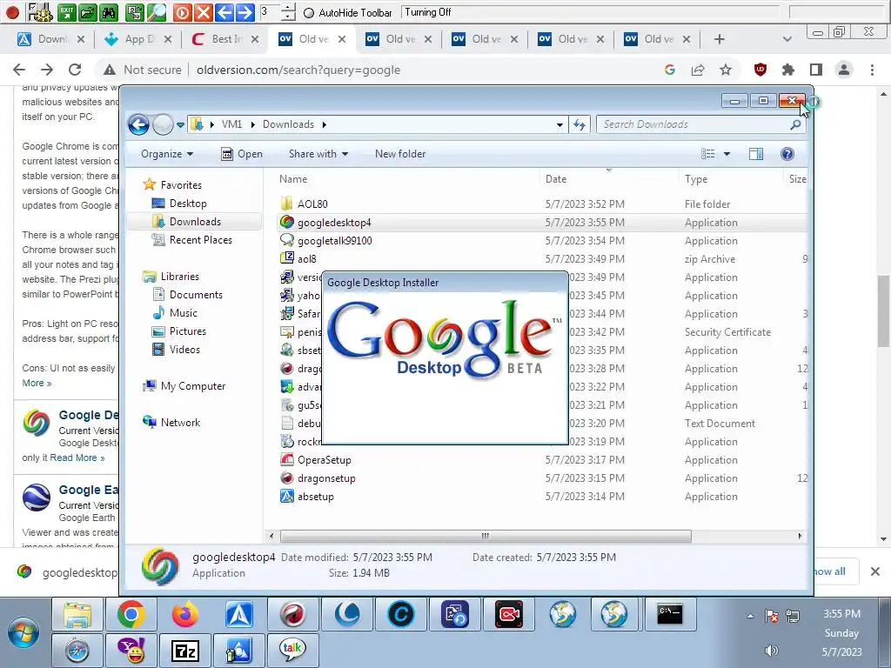891x668 pixels.
Task: Click Read More link under Google Desktop
Action: (77, 458)
